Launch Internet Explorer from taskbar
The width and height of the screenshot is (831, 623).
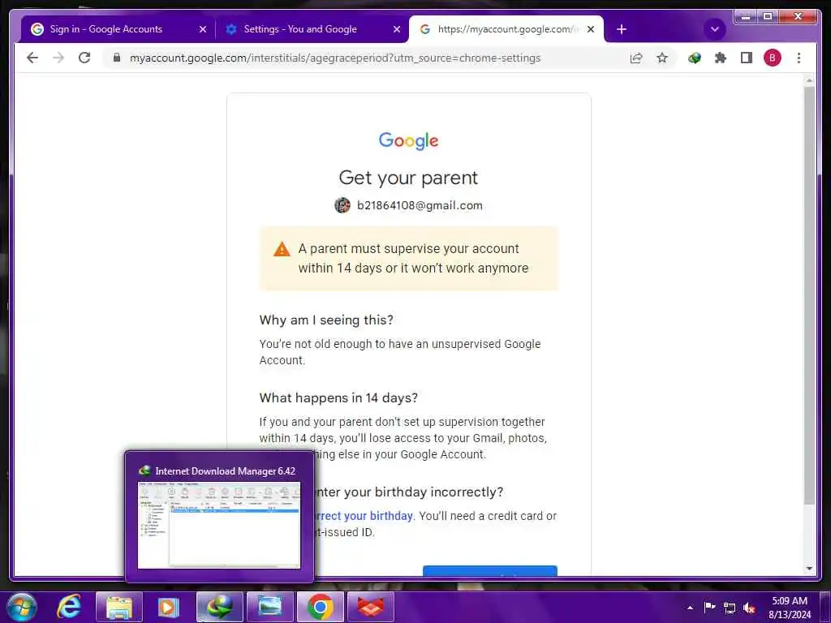pos(70,607)
